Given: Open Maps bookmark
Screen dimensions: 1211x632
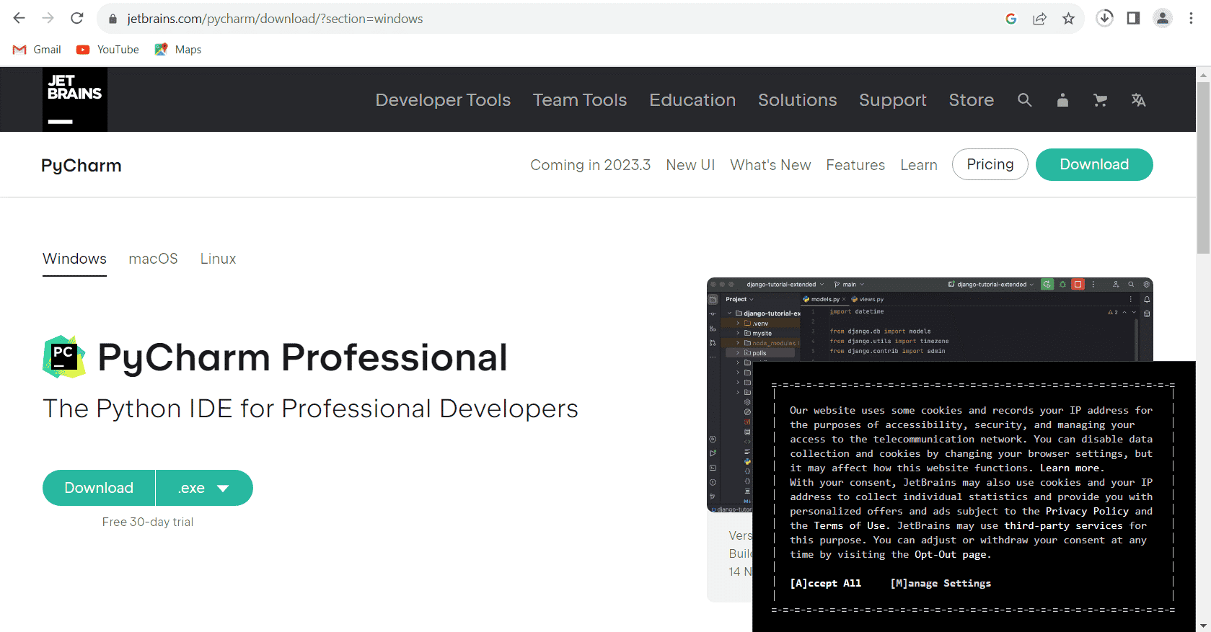Looking at the screenshot, I should pyautogui.click(x=178, y=50).
